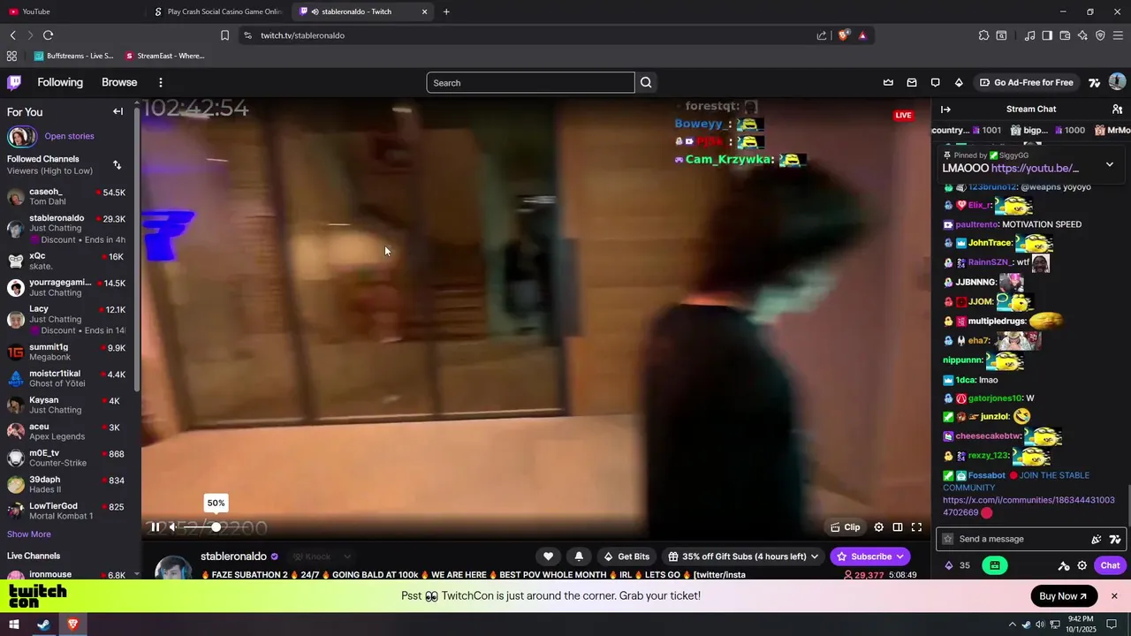Toggle the Brave sidebar panel icon

[x=1047, y=35]
